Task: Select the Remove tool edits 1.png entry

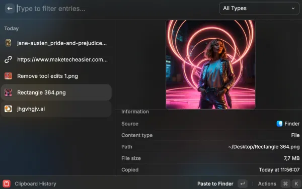Action: (56, 76)
